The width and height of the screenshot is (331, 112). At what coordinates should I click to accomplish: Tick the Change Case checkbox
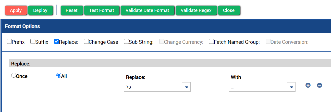click(86, 41)
